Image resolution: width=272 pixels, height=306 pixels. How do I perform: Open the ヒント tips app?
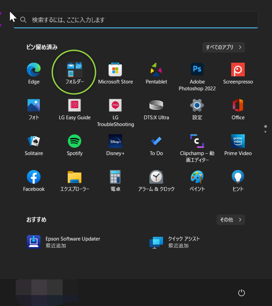238,181
